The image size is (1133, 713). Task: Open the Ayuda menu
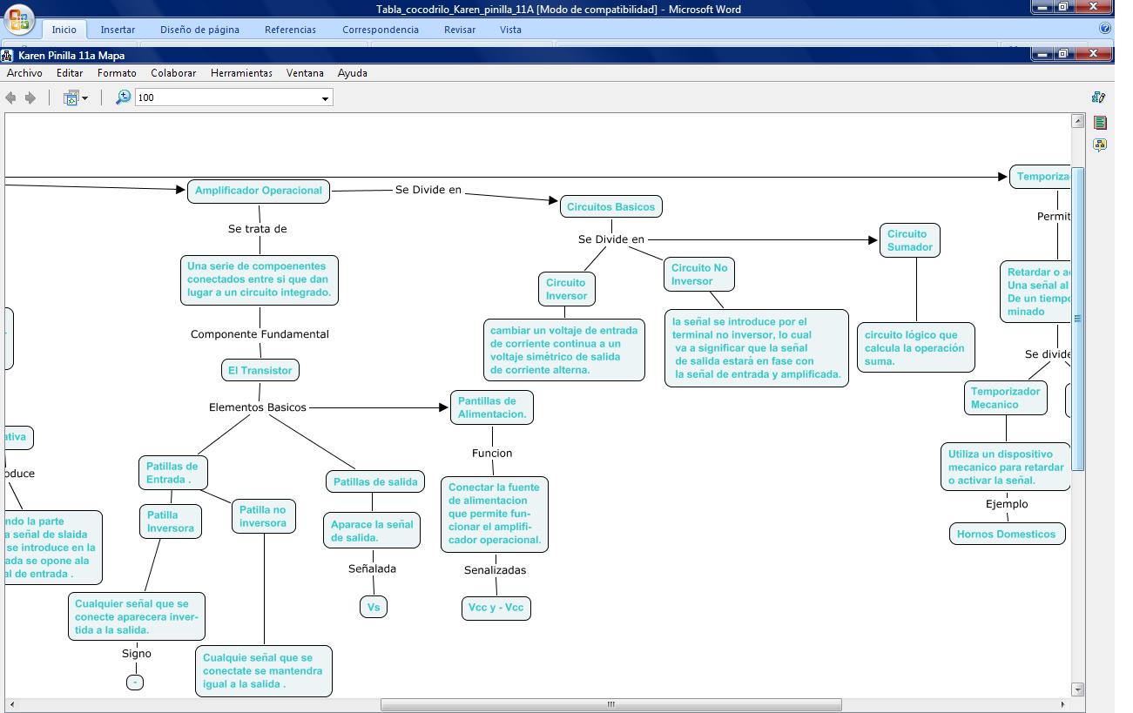(x=352, y=73)
